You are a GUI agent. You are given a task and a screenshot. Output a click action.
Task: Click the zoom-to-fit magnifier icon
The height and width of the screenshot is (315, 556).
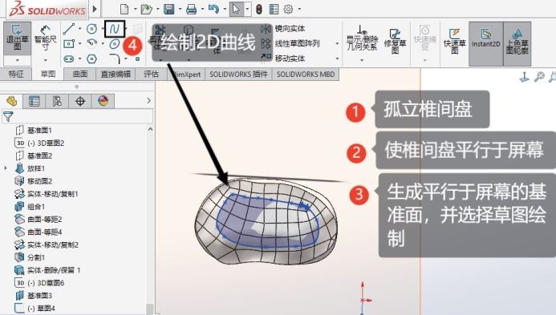click(539, 76)
